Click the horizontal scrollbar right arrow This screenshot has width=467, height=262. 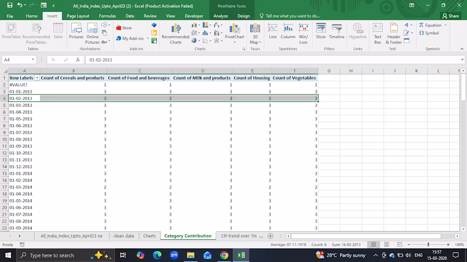pyautogui.click(x=457, y=236)
